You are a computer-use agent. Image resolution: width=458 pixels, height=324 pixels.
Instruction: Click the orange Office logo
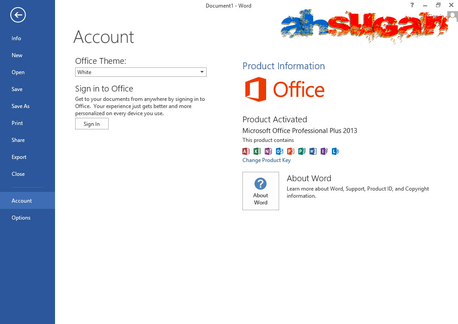click(284, 89)
